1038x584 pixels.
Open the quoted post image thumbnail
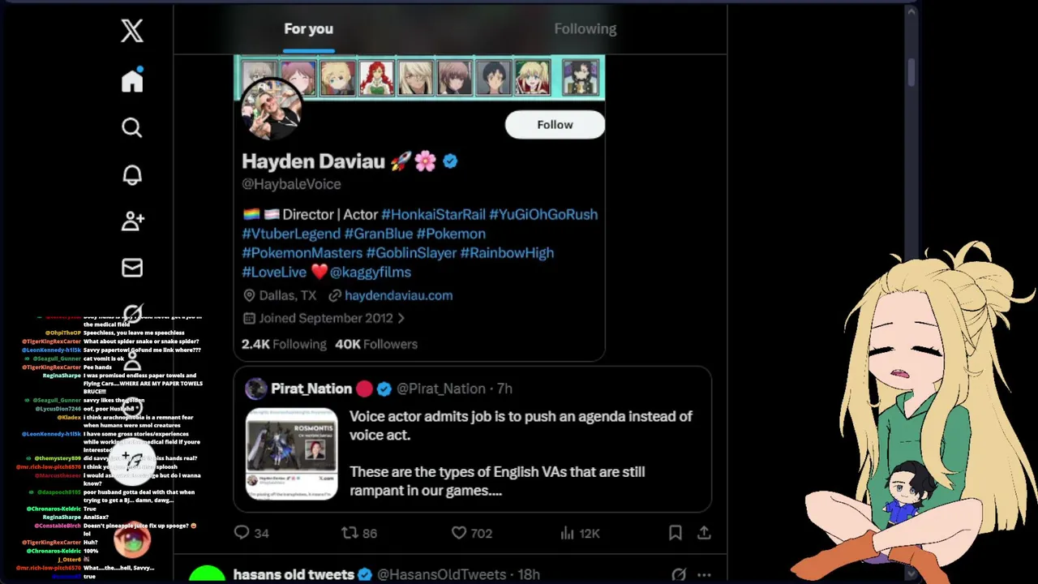coord(292,453)
